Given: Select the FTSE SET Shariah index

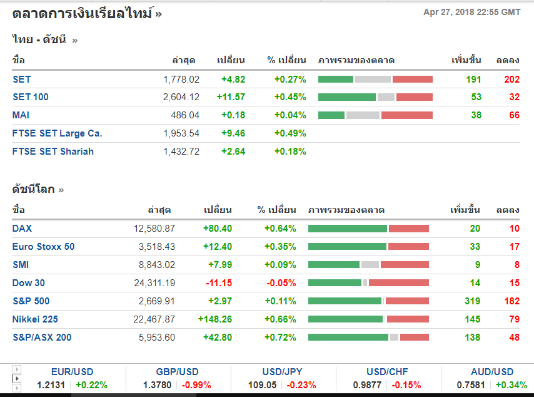Looking at the screenshot, I should [x=53, y=152].
